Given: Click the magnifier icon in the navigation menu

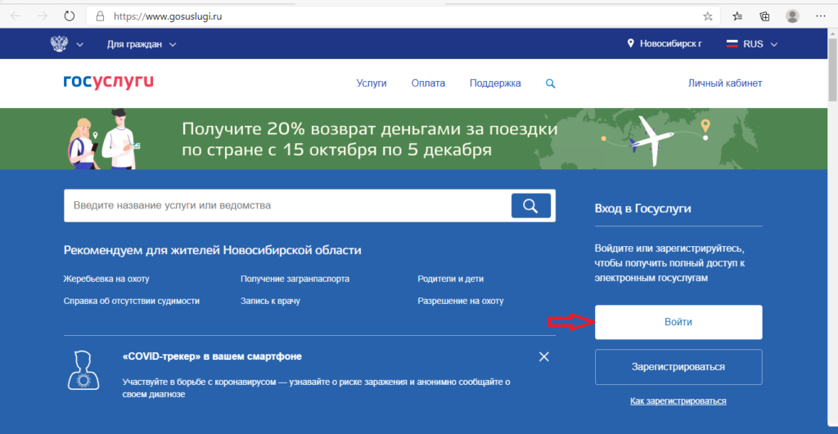Looking at the screenshot, I should pos(550,83).
